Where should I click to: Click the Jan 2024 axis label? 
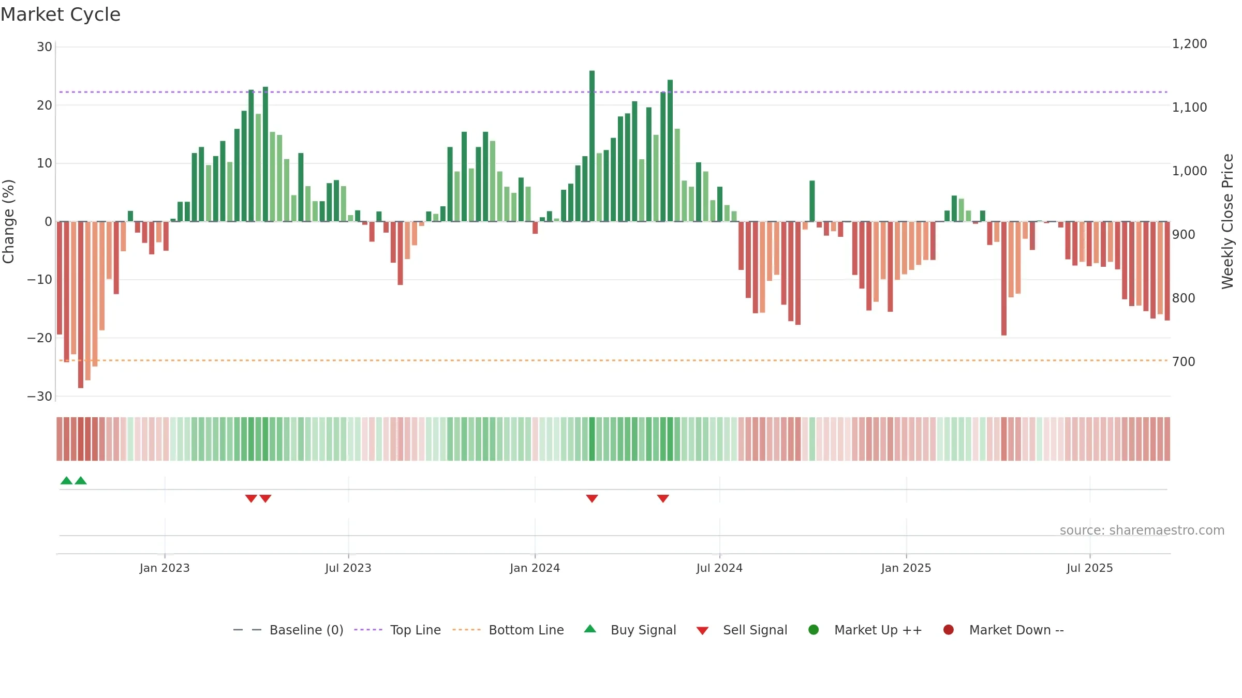click(x=535, y=568)
